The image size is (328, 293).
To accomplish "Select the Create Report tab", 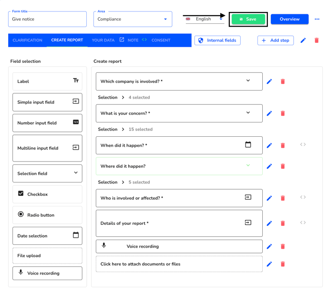I will click(x=67, y=40).
